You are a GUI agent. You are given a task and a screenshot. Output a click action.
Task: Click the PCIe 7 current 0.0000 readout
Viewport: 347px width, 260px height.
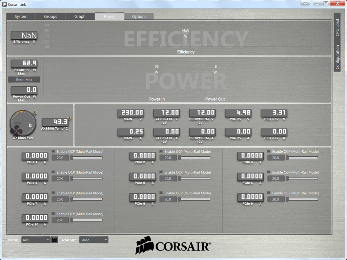click(35, 197)
